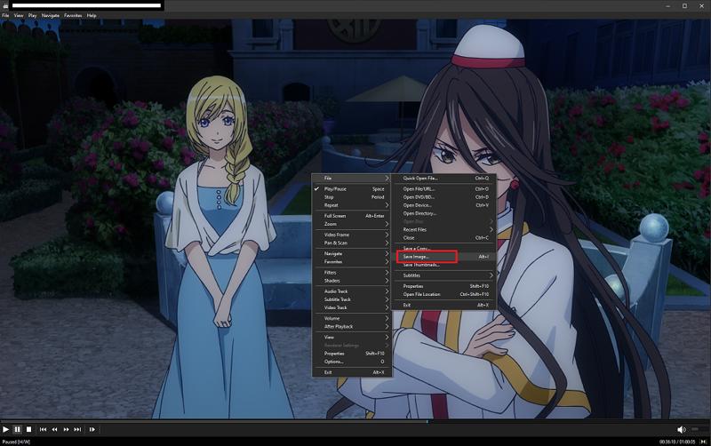The width and height of the screenshot is (711, 446).
Task: Click the playback seek bar above the controls
Action: (355, 421)
